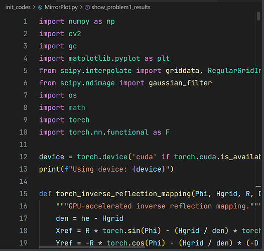This screenshot has width=264, height=251.
Task: Click line number 12 in the gutter
Action: pyautogui.click(x=23, y=157)
